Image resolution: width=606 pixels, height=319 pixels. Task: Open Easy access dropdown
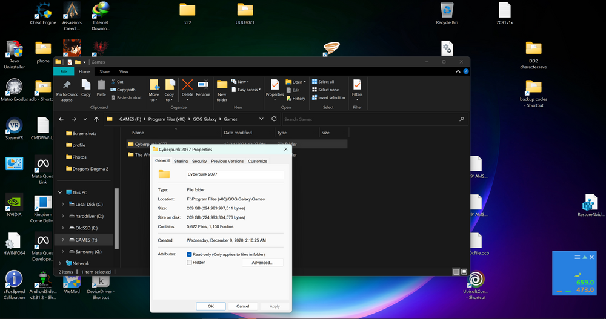[x=246, y=90]
